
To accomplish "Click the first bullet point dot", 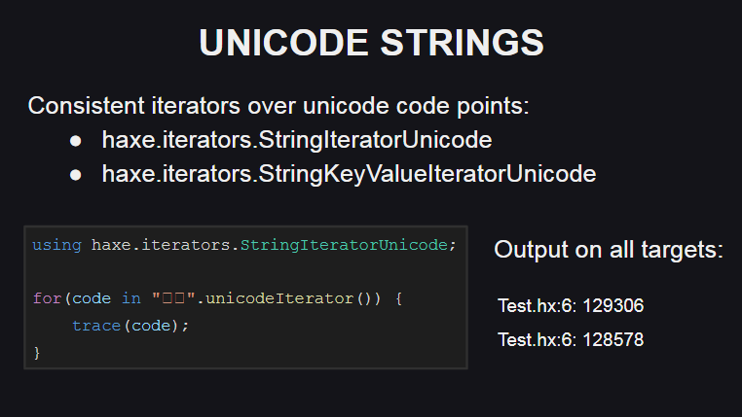I will click(x=76, y=141).
